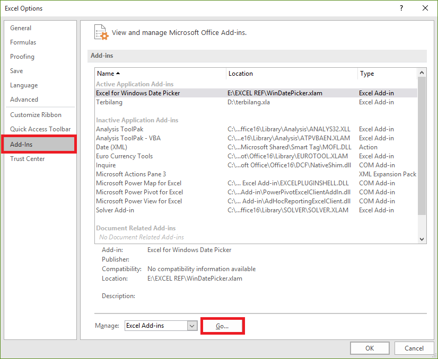The image size is (438, 359).
Task: Click the PowerPivotExcelClientAddIn.dll location path
Action: (289, 192)
